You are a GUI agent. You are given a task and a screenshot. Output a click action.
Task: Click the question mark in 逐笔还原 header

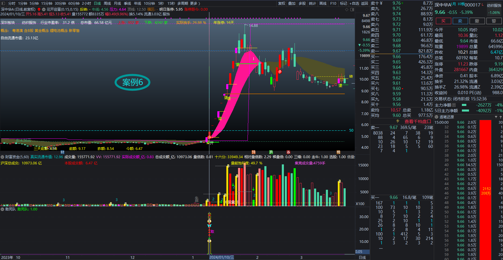pyautogui.click(x=501, y=117)
